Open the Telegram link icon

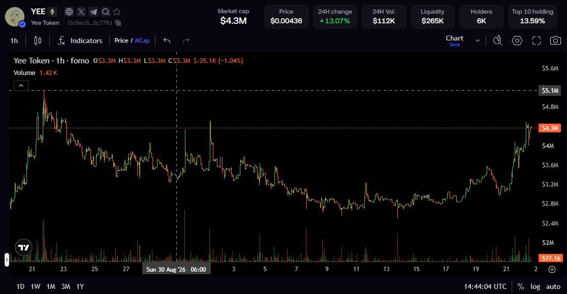93,12
